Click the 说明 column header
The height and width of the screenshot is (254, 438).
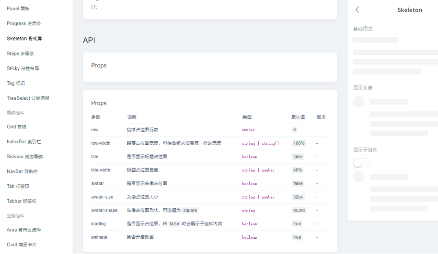132,117
